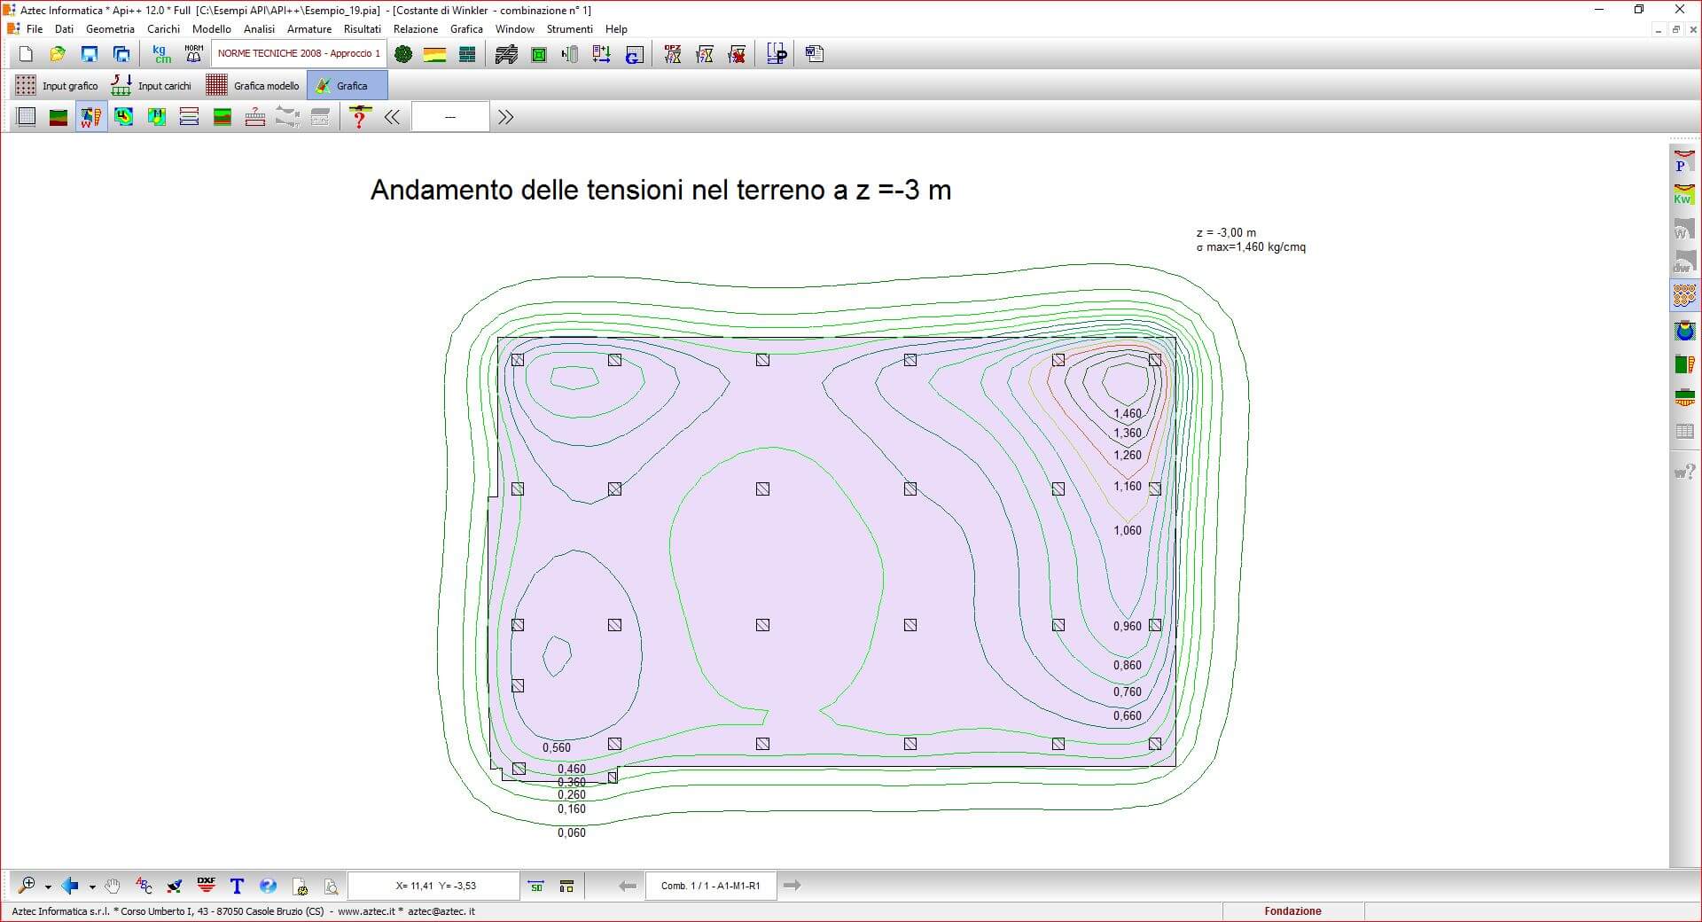Image resolution: width=1702 pixels, height=922 pixels.
Task: Open the Risultati menu
Action: [x=362, y=29]
